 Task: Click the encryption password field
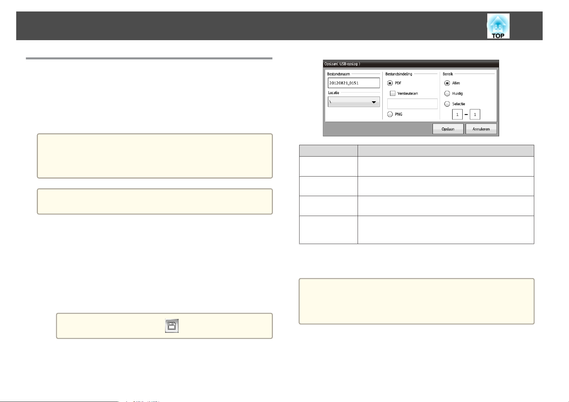point(412,104)
